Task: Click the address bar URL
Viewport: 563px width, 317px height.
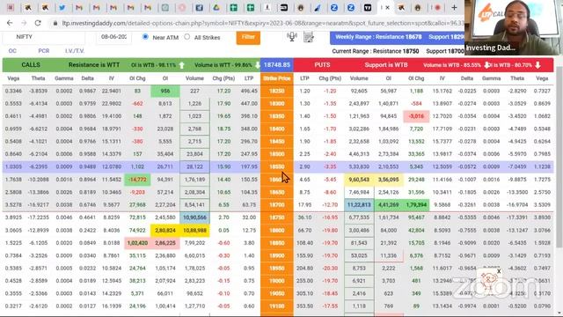Action: pos(262,24)
